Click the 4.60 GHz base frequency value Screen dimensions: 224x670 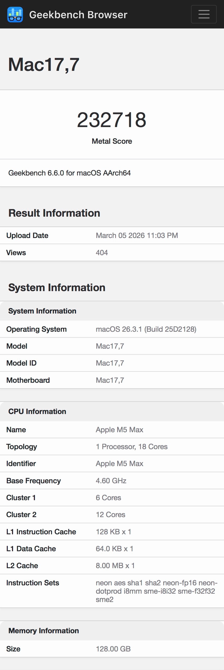tap(111, 481)
